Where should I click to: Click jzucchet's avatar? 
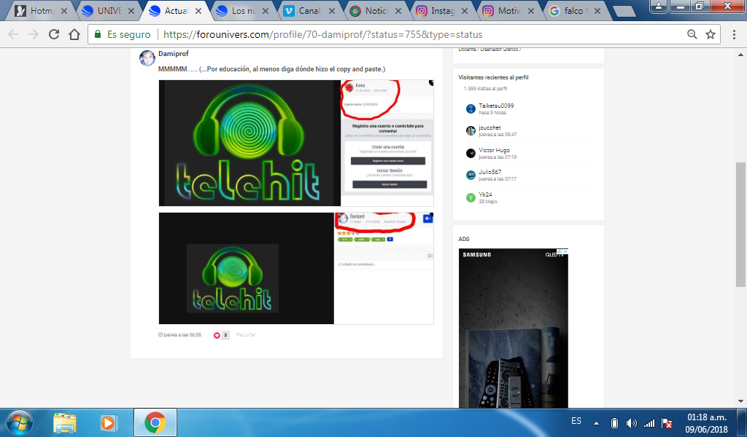pos(471,131)
